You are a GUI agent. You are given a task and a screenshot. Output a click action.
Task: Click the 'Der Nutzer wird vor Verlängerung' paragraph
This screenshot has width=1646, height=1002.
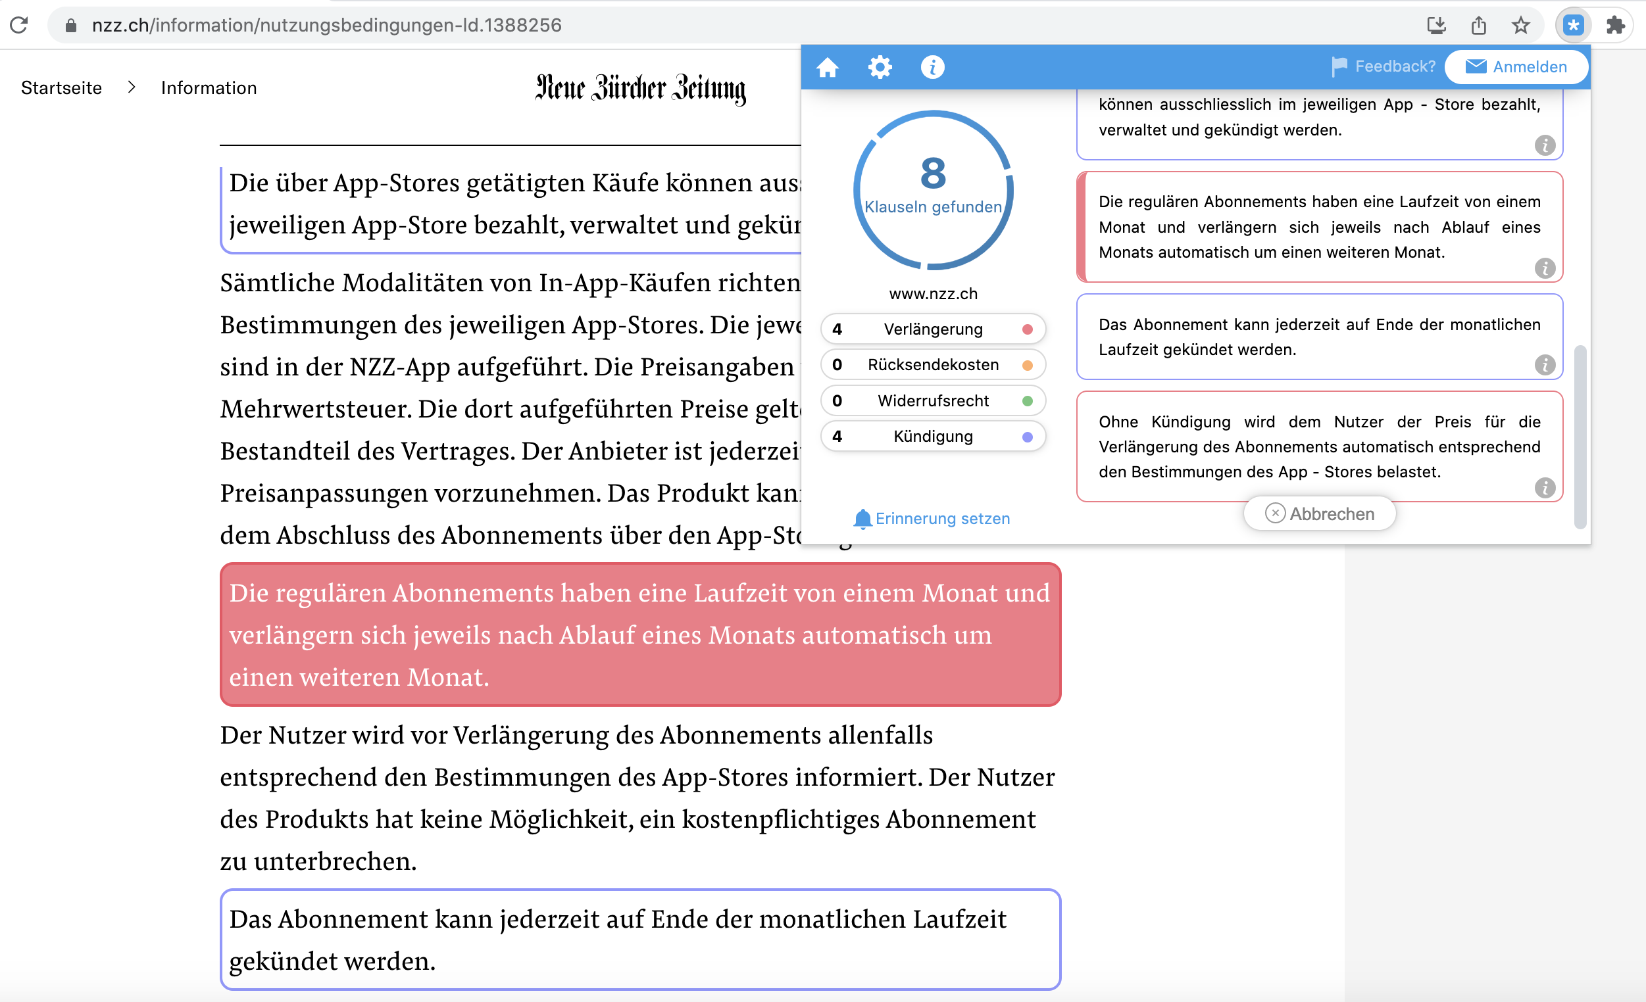[638, 798]
